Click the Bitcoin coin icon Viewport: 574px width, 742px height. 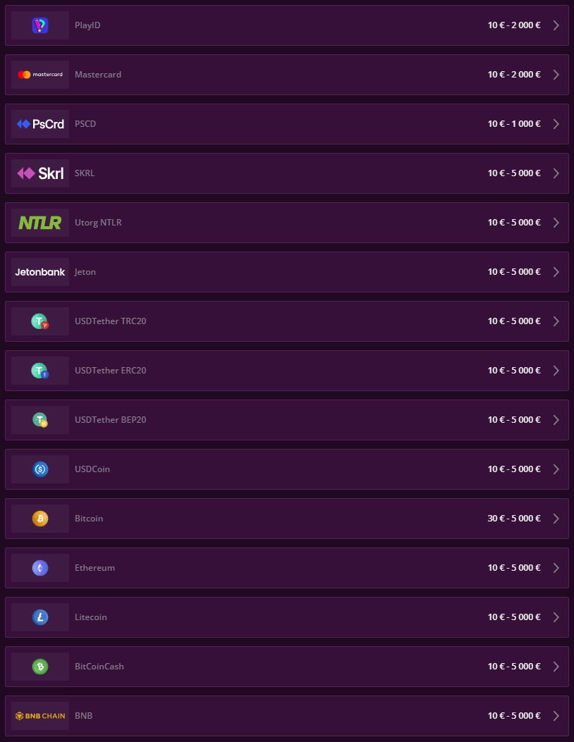(39, 518)
